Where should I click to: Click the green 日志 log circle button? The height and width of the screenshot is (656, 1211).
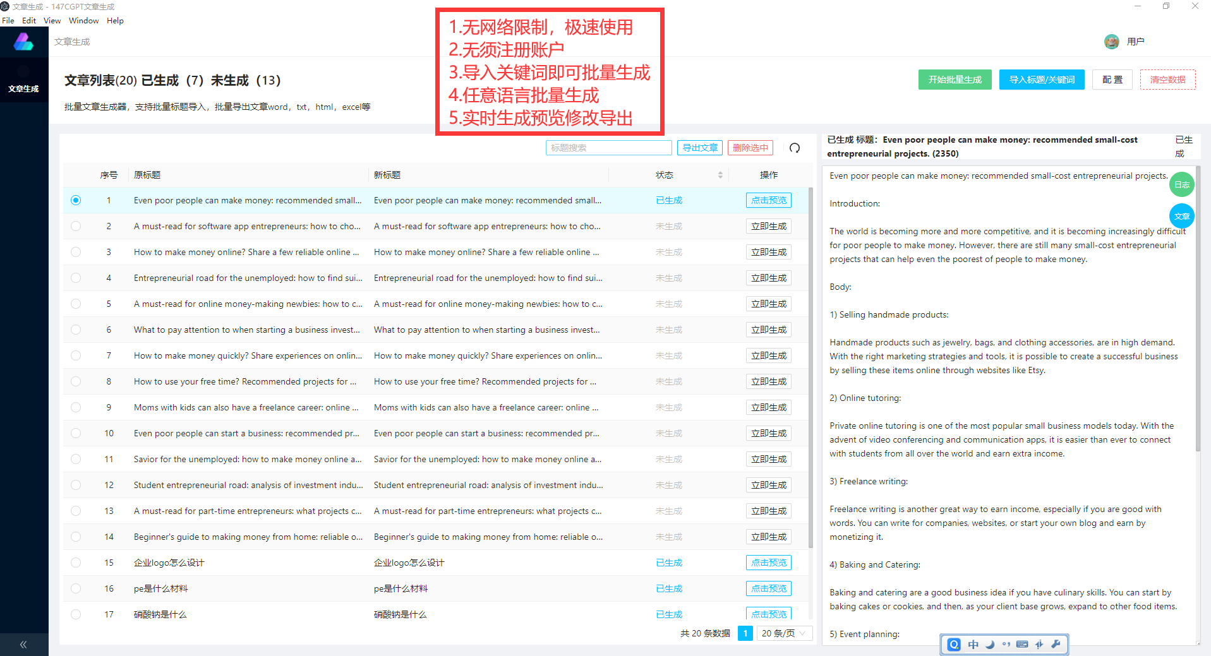pos(1181,184)
